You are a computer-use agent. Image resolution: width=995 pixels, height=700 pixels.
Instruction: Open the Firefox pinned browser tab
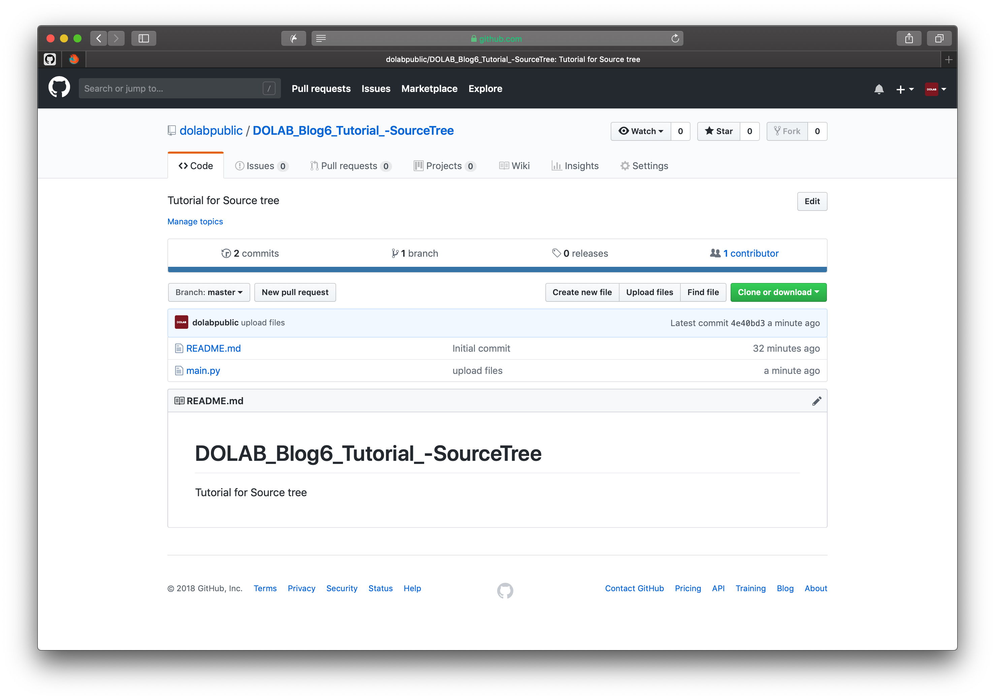(x=73, y=59)
